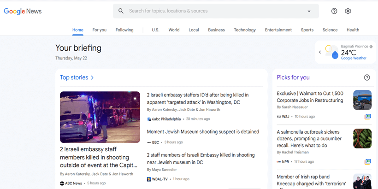Click byline 'By Rachel Treisman'

pyautogui.click(x=293, y=152)
